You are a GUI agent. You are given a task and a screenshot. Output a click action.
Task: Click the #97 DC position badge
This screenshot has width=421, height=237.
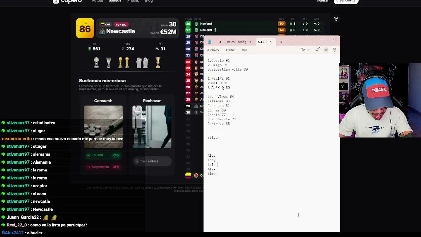click(121, 24)
